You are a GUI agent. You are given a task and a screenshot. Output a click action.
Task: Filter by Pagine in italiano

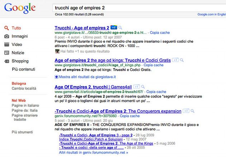tap(25, 106)
